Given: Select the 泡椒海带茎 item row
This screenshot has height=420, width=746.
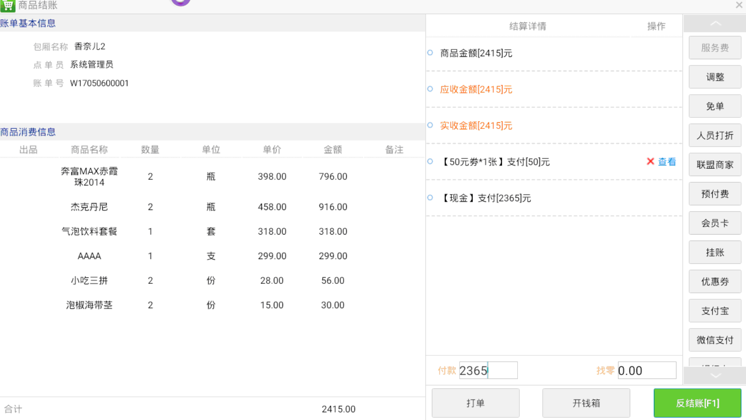Looking at the screenshot, I should pos(212,305).
